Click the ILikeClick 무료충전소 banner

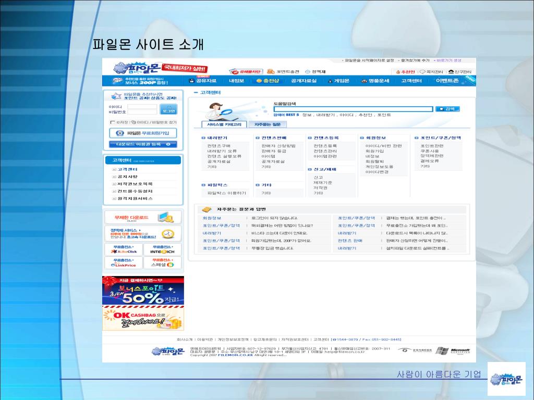[123, 249]
